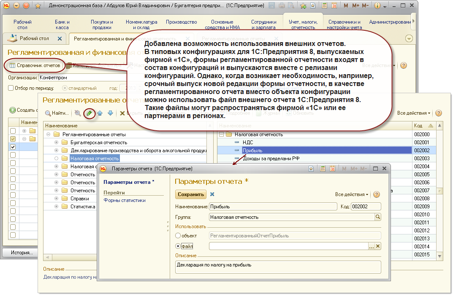
Task: Click the История... button
Action: click(x=22, y=253)
